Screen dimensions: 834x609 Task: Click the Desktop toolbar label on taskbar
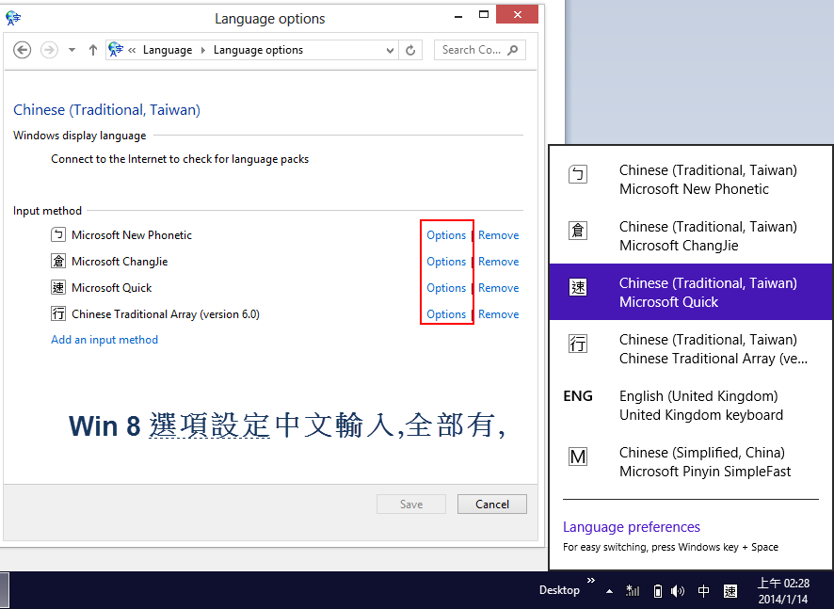pyautogui.click(x=559, y=590)
